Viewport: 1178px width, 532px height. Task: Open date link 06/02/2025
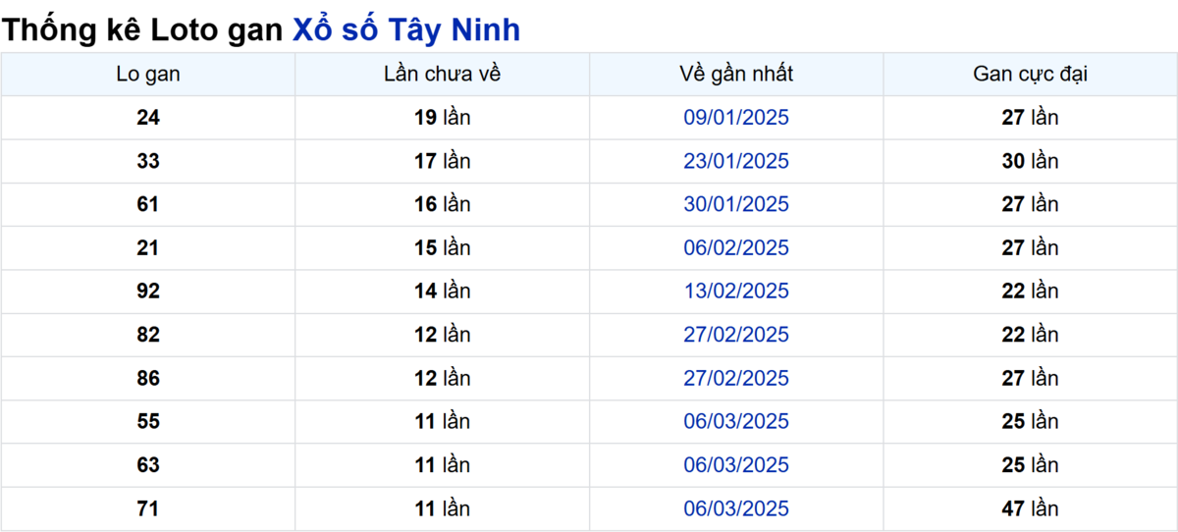pyautogui.click(x=736, y=248)
